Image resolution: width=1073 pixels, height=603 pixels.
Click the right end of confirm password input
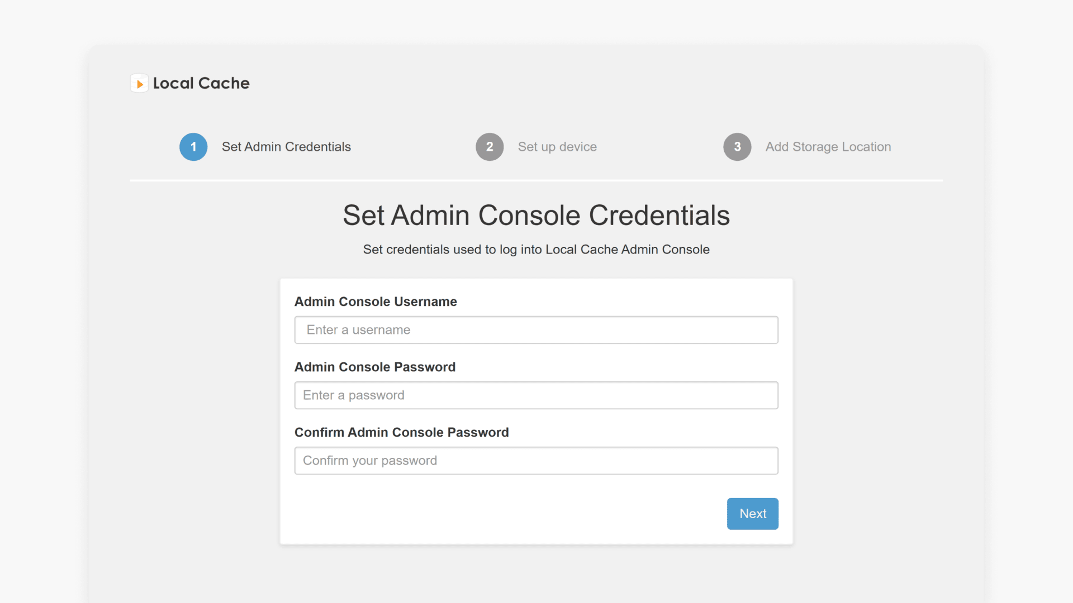[766, 461]
